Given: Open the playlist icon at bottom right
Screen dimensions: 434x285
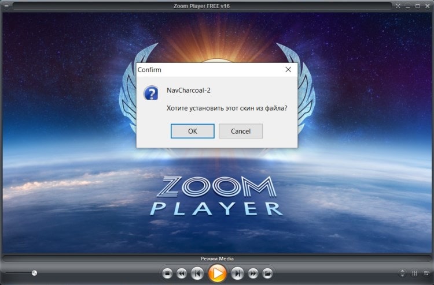Looking at the screenshot, I should click(426, 273).
